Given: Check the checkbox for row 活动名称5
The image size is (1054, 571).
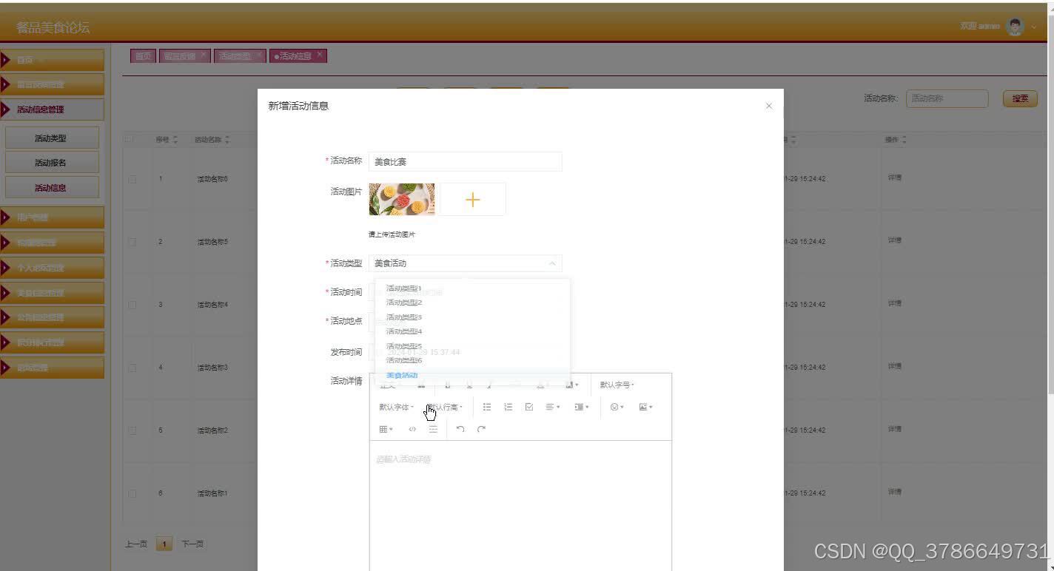Looking at the screenshot, I should tap(132, 242).
